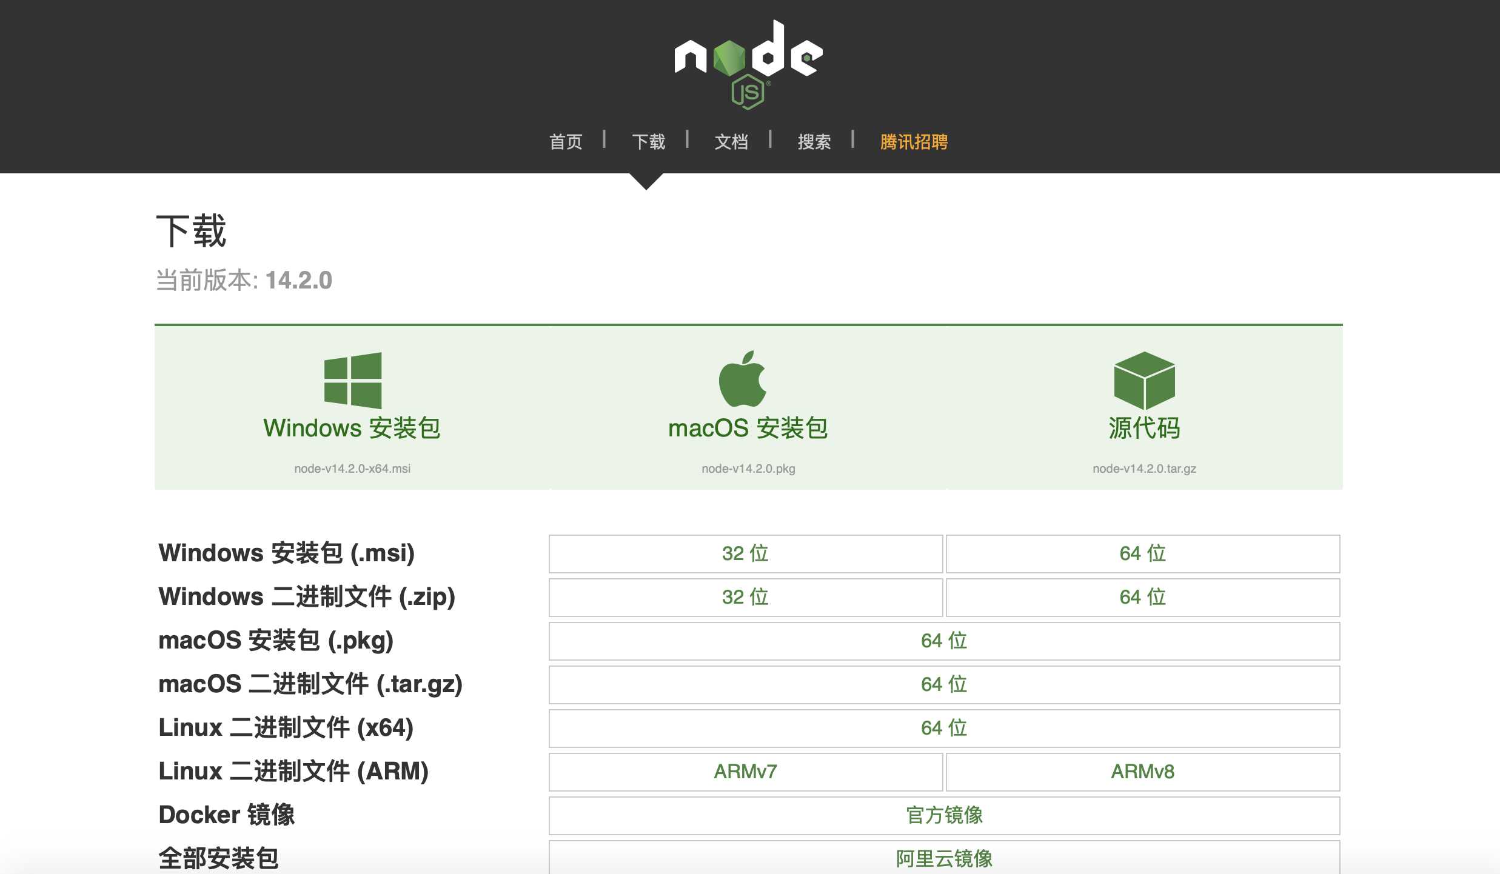Open the 官方镜像 Docker image link
Viewport: 1500px width, 874px height.
pyautogui.click(x=945, y=815)
